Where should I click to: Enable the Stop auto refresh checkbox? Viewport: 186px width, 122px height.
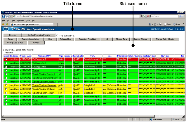point(57,35)
